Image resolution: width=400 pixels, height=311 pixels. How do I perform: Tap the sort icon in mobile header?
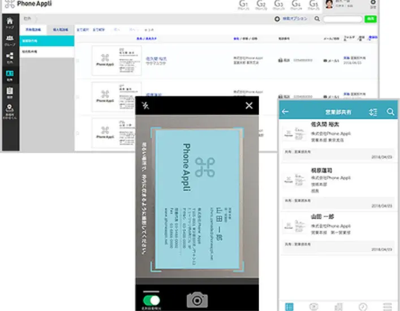click(x=373, y=112)
